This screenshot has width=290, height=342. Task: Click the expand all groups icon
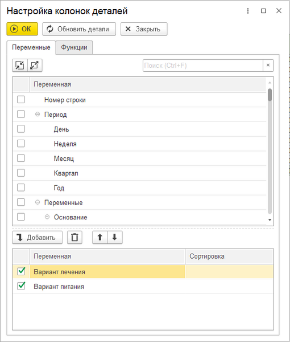coord(35,65)
